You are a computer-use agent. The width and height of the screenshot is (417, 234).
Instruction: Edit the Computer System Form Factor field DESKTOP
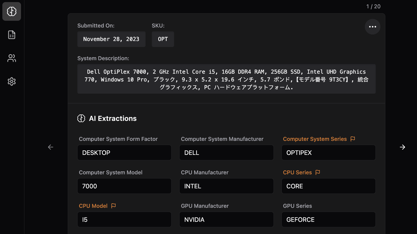coord(124,153)
